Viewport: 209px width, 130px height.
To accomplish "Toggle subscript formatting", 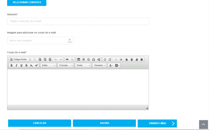I will pos(31,65).
